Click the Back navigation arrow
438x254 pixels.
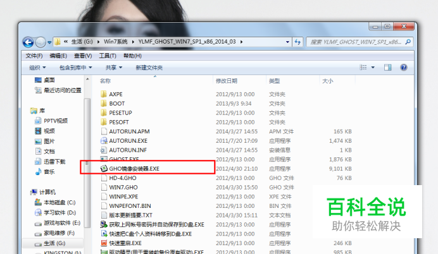click(x=28, y=42)
